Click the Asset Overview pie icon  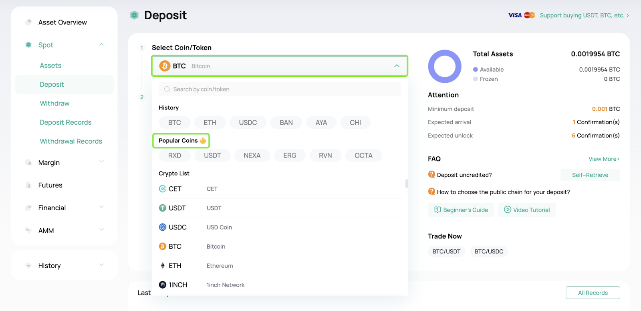point(28,22)
